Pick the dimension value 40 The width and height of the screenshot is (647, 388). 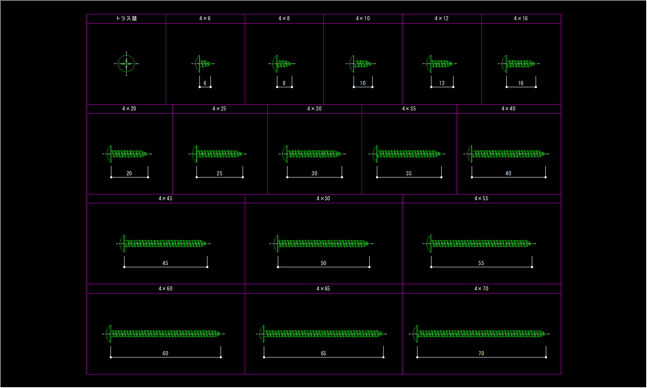[x=509, y=174]
